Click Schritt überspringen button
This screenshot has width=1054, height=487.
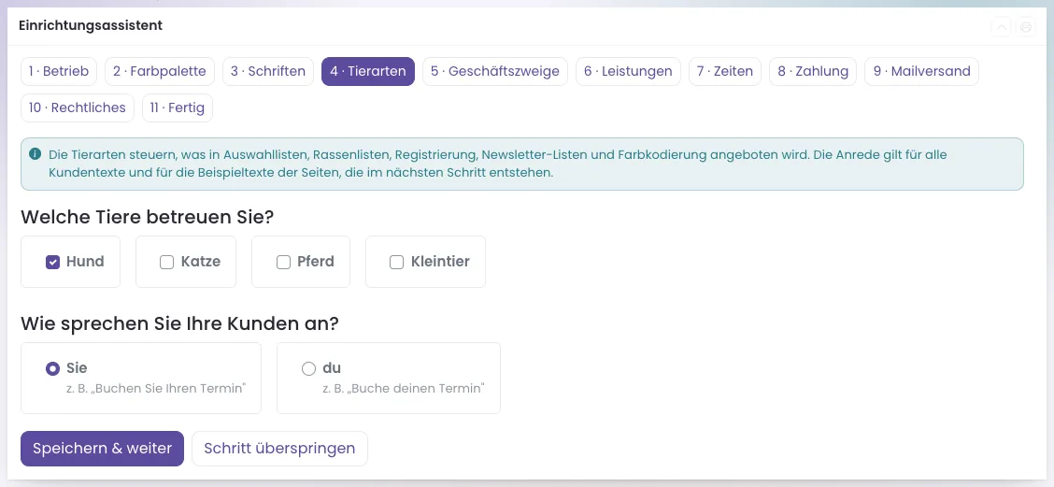click(279, 449)
